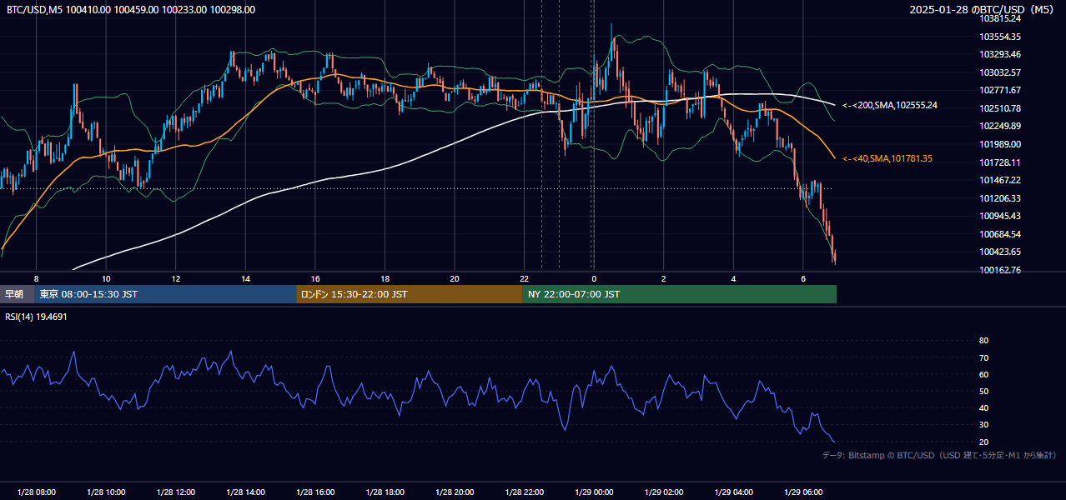The image size is (1066, 500).
Task: Click bottom axis date label 1/28 12:00
Action: (176, 492)
